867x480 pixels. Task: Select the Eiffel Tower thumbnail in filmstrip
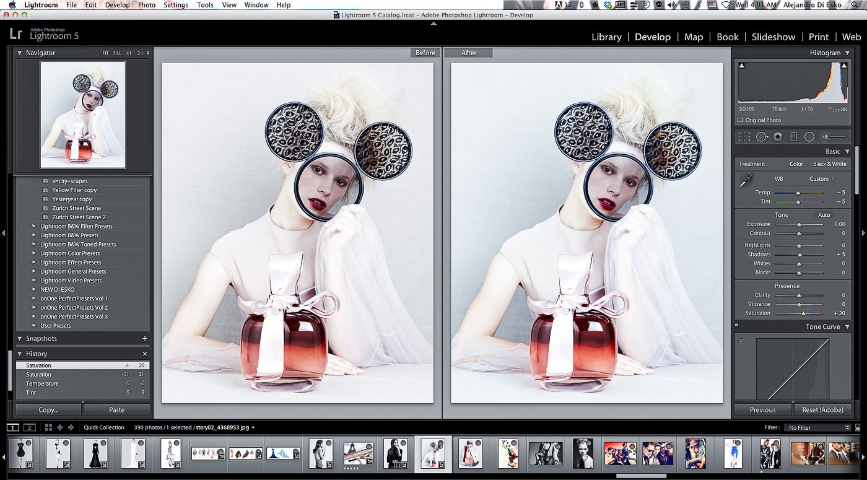click(358, 453)
